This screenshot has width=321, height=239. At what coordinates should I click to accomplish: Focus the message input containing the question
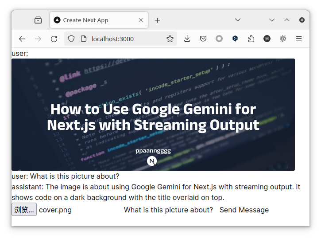pos(168,210)
